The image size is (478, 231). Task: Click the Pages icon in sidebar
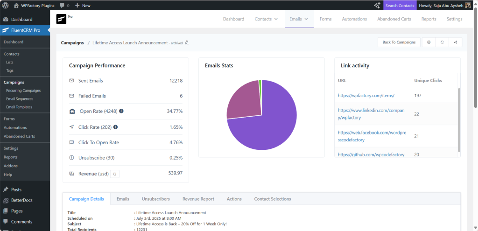pyautogui.click(x=6, y=211)
